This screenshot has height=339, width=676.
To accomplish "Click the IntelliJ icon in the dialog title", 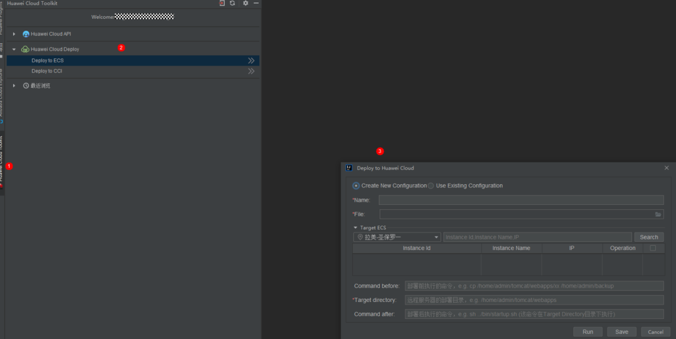I will (349, 168).
